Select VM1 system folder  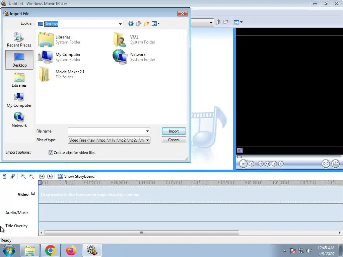point(134,39)
